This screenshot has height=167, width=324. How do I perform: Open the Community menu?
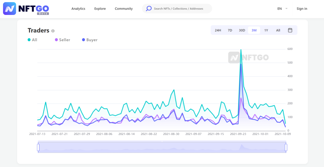(124, 9)
